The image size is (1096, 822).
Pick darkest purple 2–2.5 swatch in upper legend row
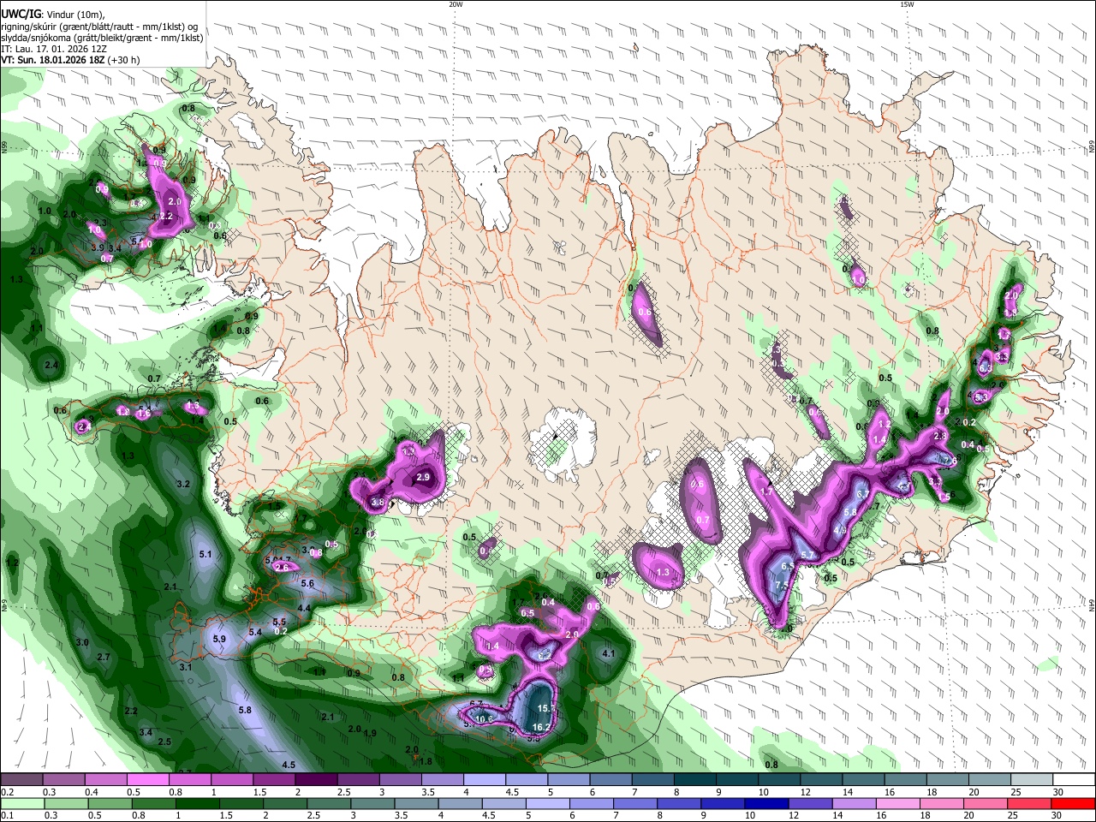click(x=316, y=780)
